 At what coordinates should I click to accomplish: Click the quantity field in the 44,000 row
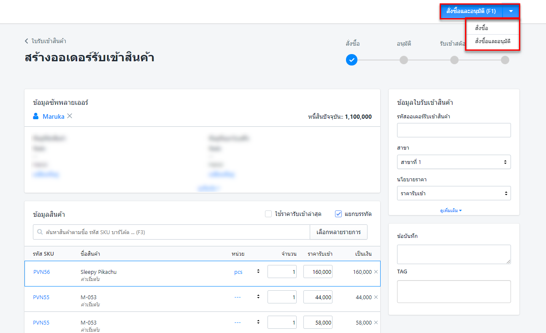tap(282, 297)
